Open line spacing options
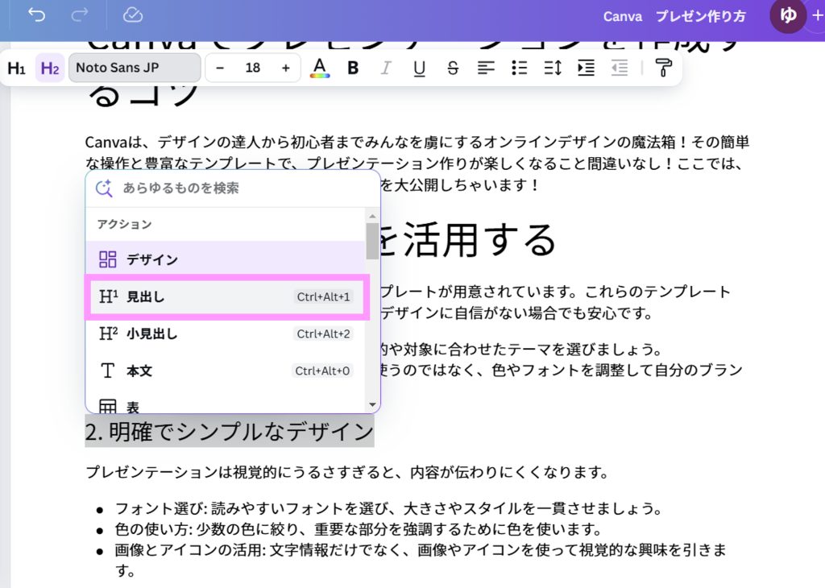This screenshot has height=588, width=825. click(x=553, y=68)
